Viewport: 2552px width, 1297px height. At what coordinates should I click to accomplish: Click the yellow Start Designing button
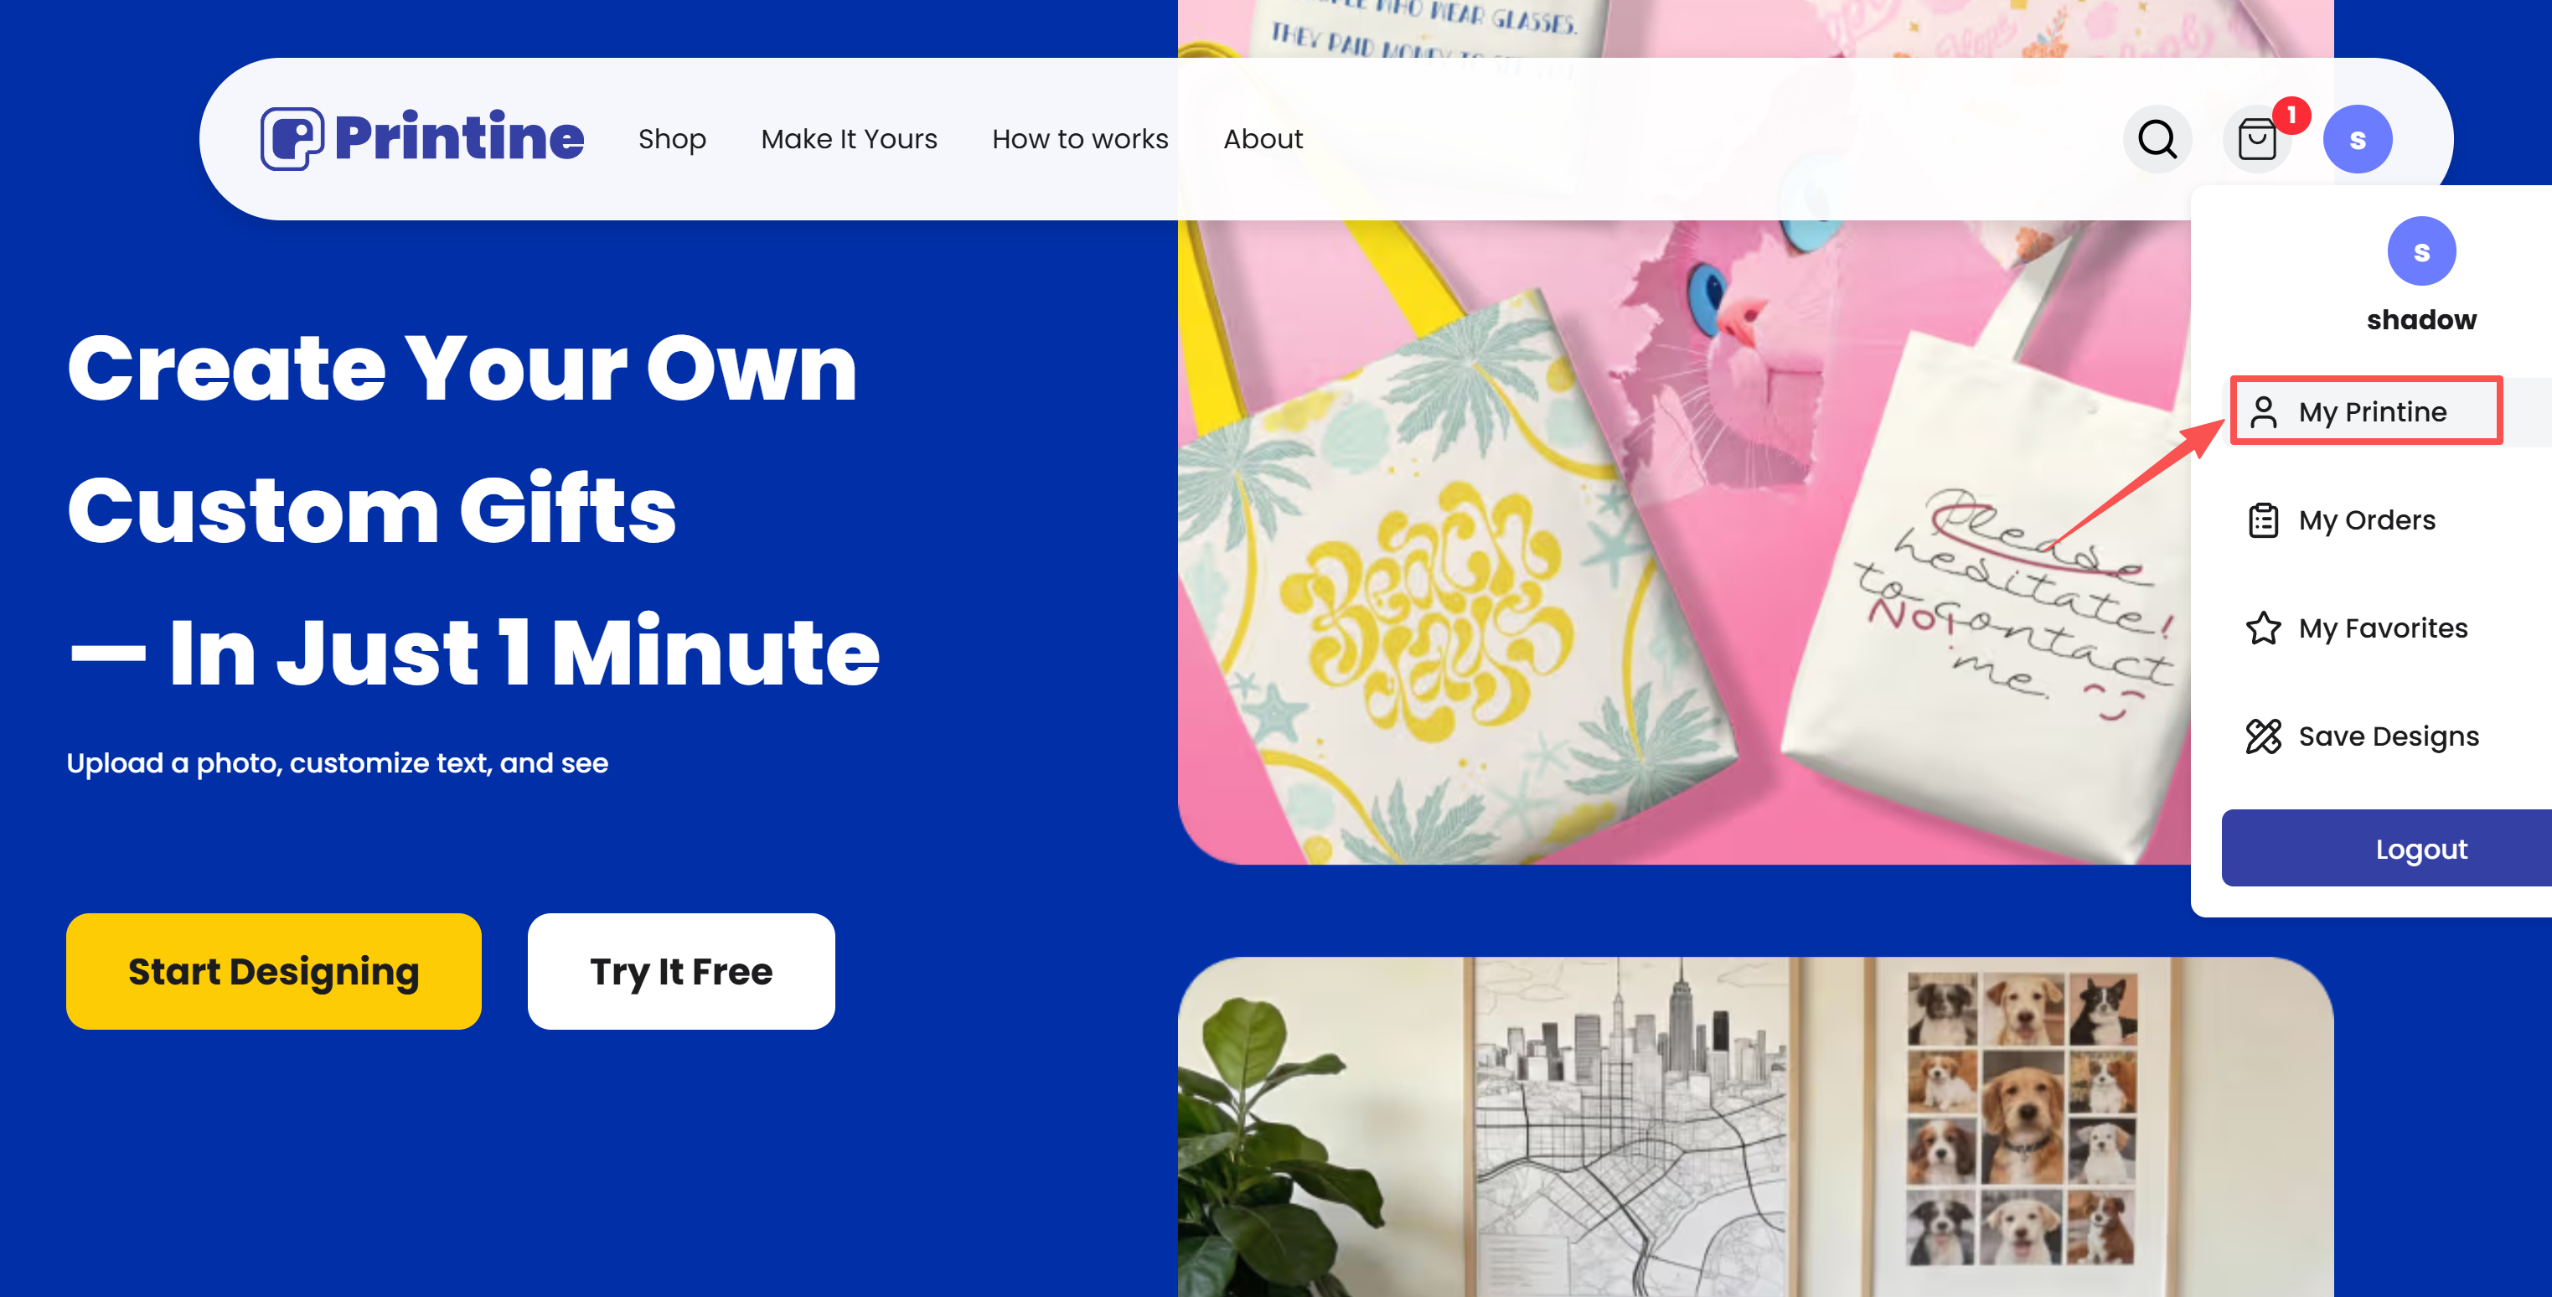273,971
